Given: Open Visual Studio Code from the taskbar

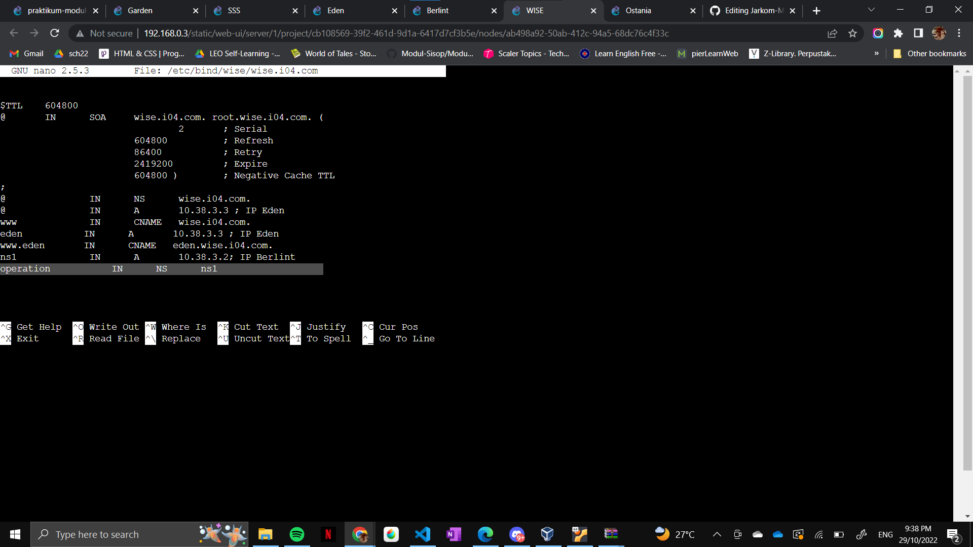Looking at the screenshot, I should point(423,534).
